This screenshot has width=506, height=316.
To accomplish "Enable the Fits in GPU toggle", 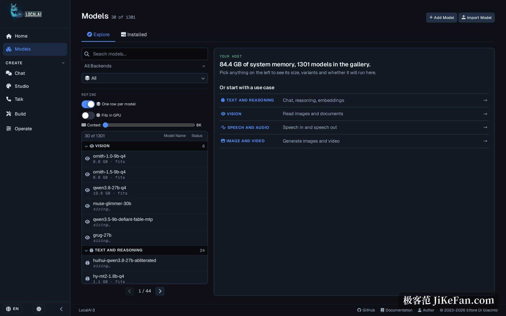I will [88, 115].
